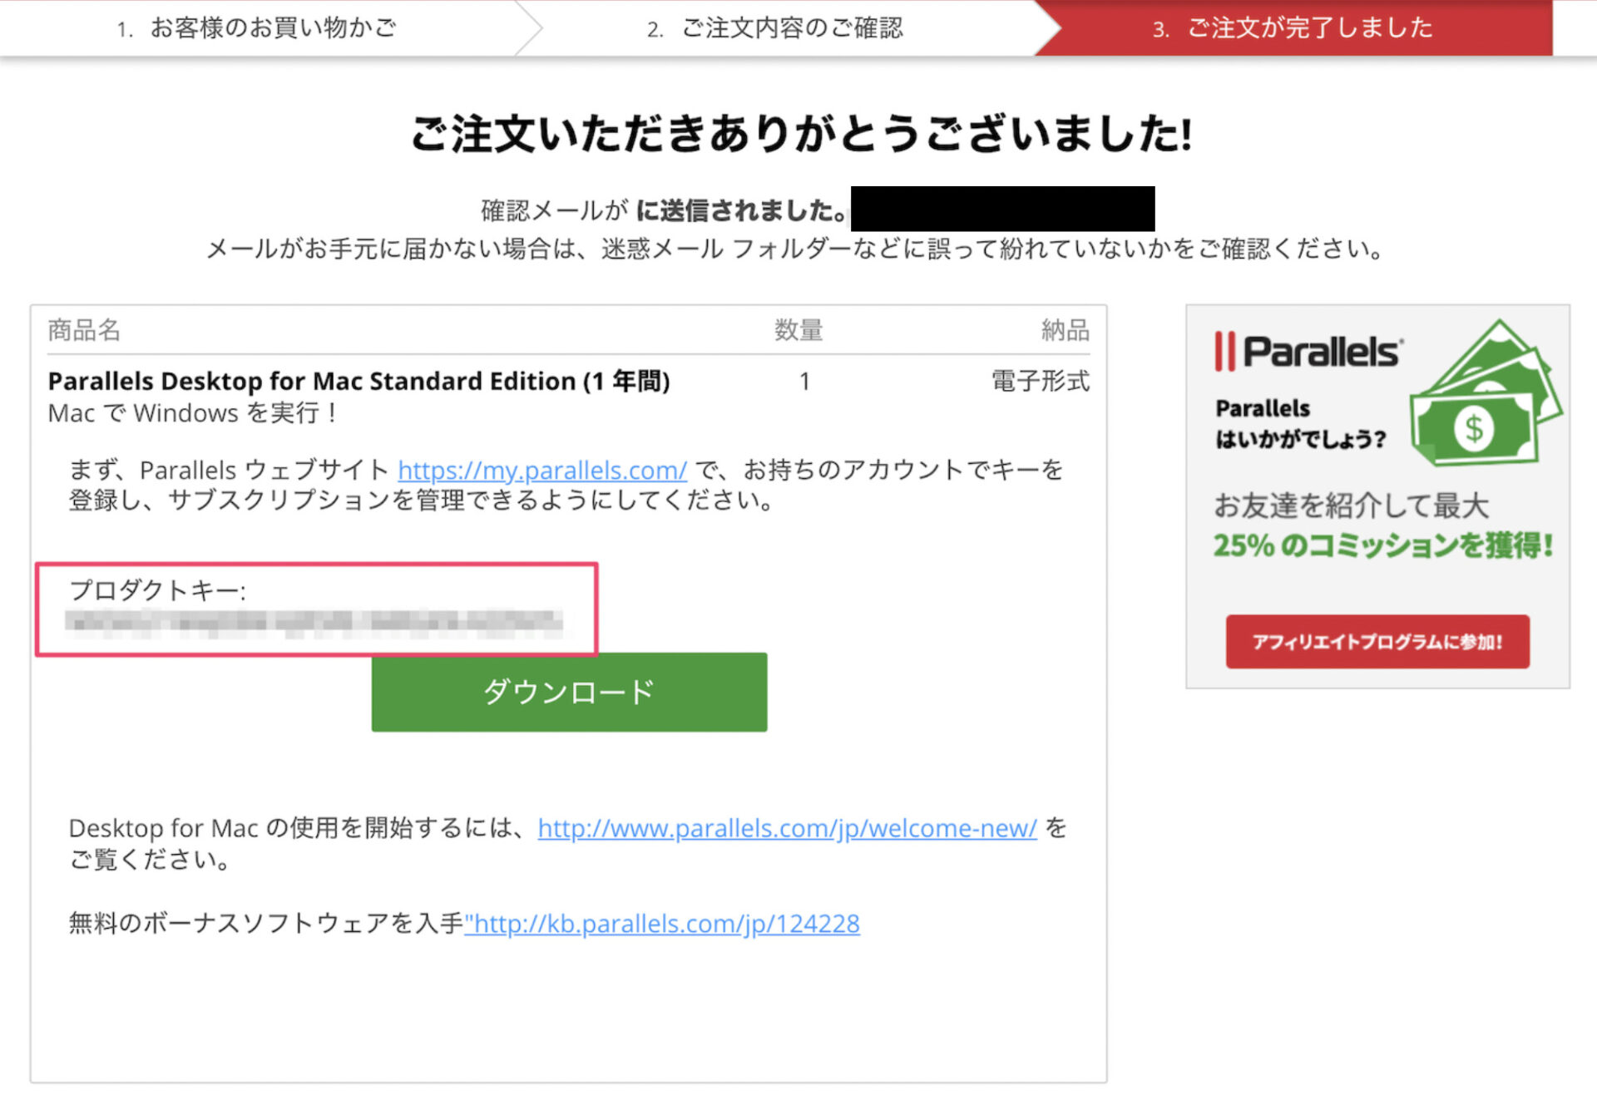
Task: Click the red アフィリエイトプログラムに参加 button
Action: coord(1377,642)
